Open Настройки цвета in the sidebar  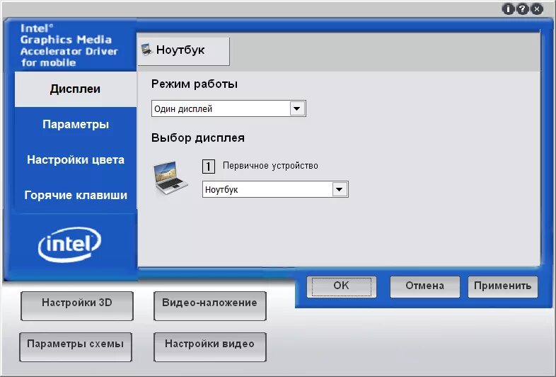(x=76, y=160)
